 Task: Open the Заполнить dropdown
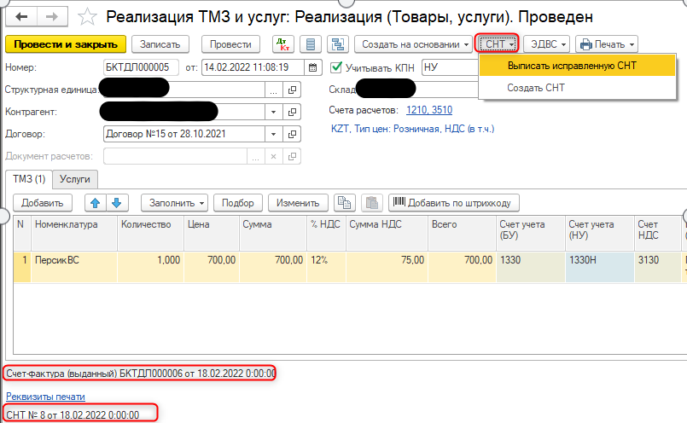coord(174,203)
